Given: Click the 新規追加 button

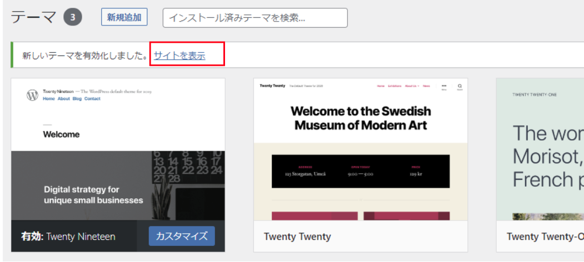Looking at the screenshot, I should point(124,17).
